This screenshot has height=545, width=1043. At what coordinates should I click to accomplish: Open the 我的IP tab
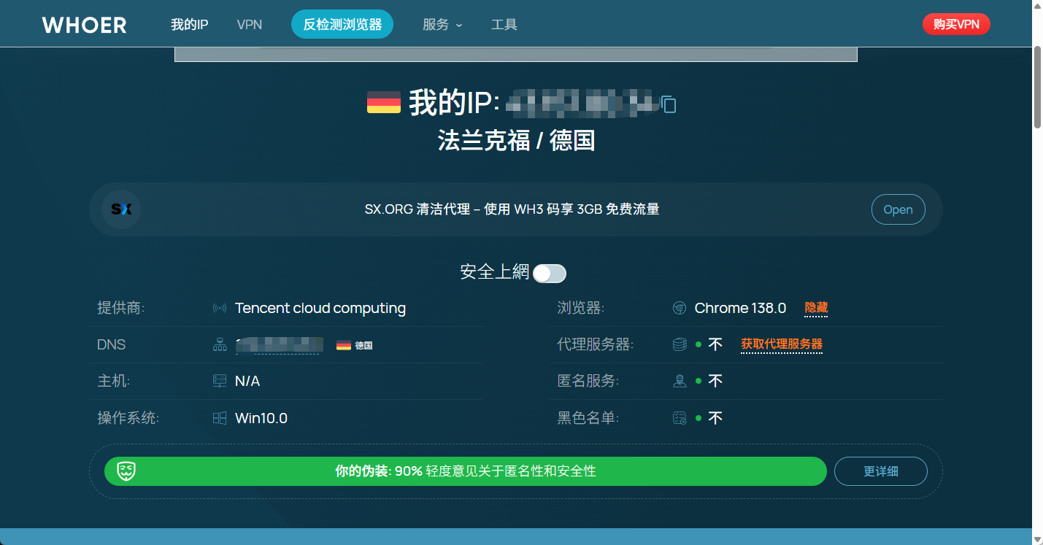click(x=190, y=24)
